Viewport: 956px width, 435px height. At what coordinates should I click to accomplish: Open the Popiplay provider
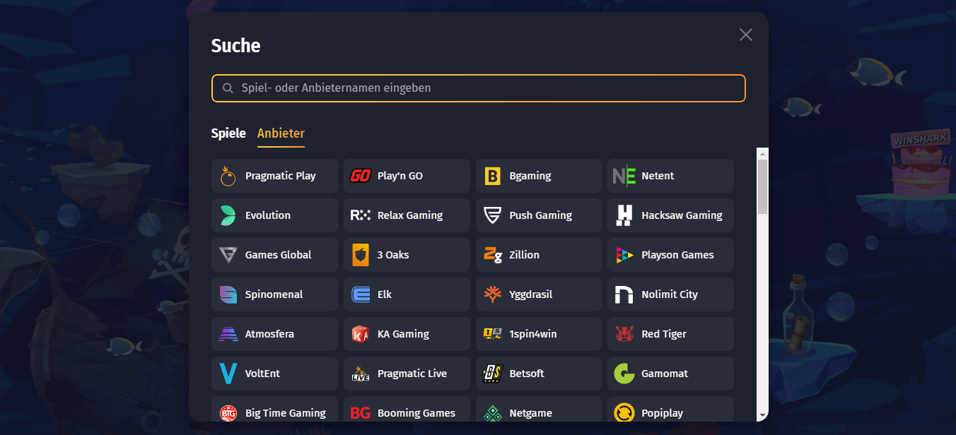point(670,410)
